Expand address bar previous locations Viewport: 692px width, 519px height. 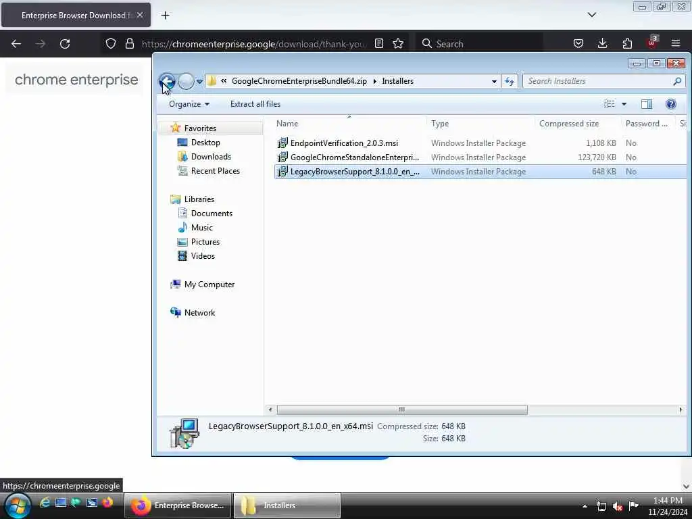click(494, 82)
